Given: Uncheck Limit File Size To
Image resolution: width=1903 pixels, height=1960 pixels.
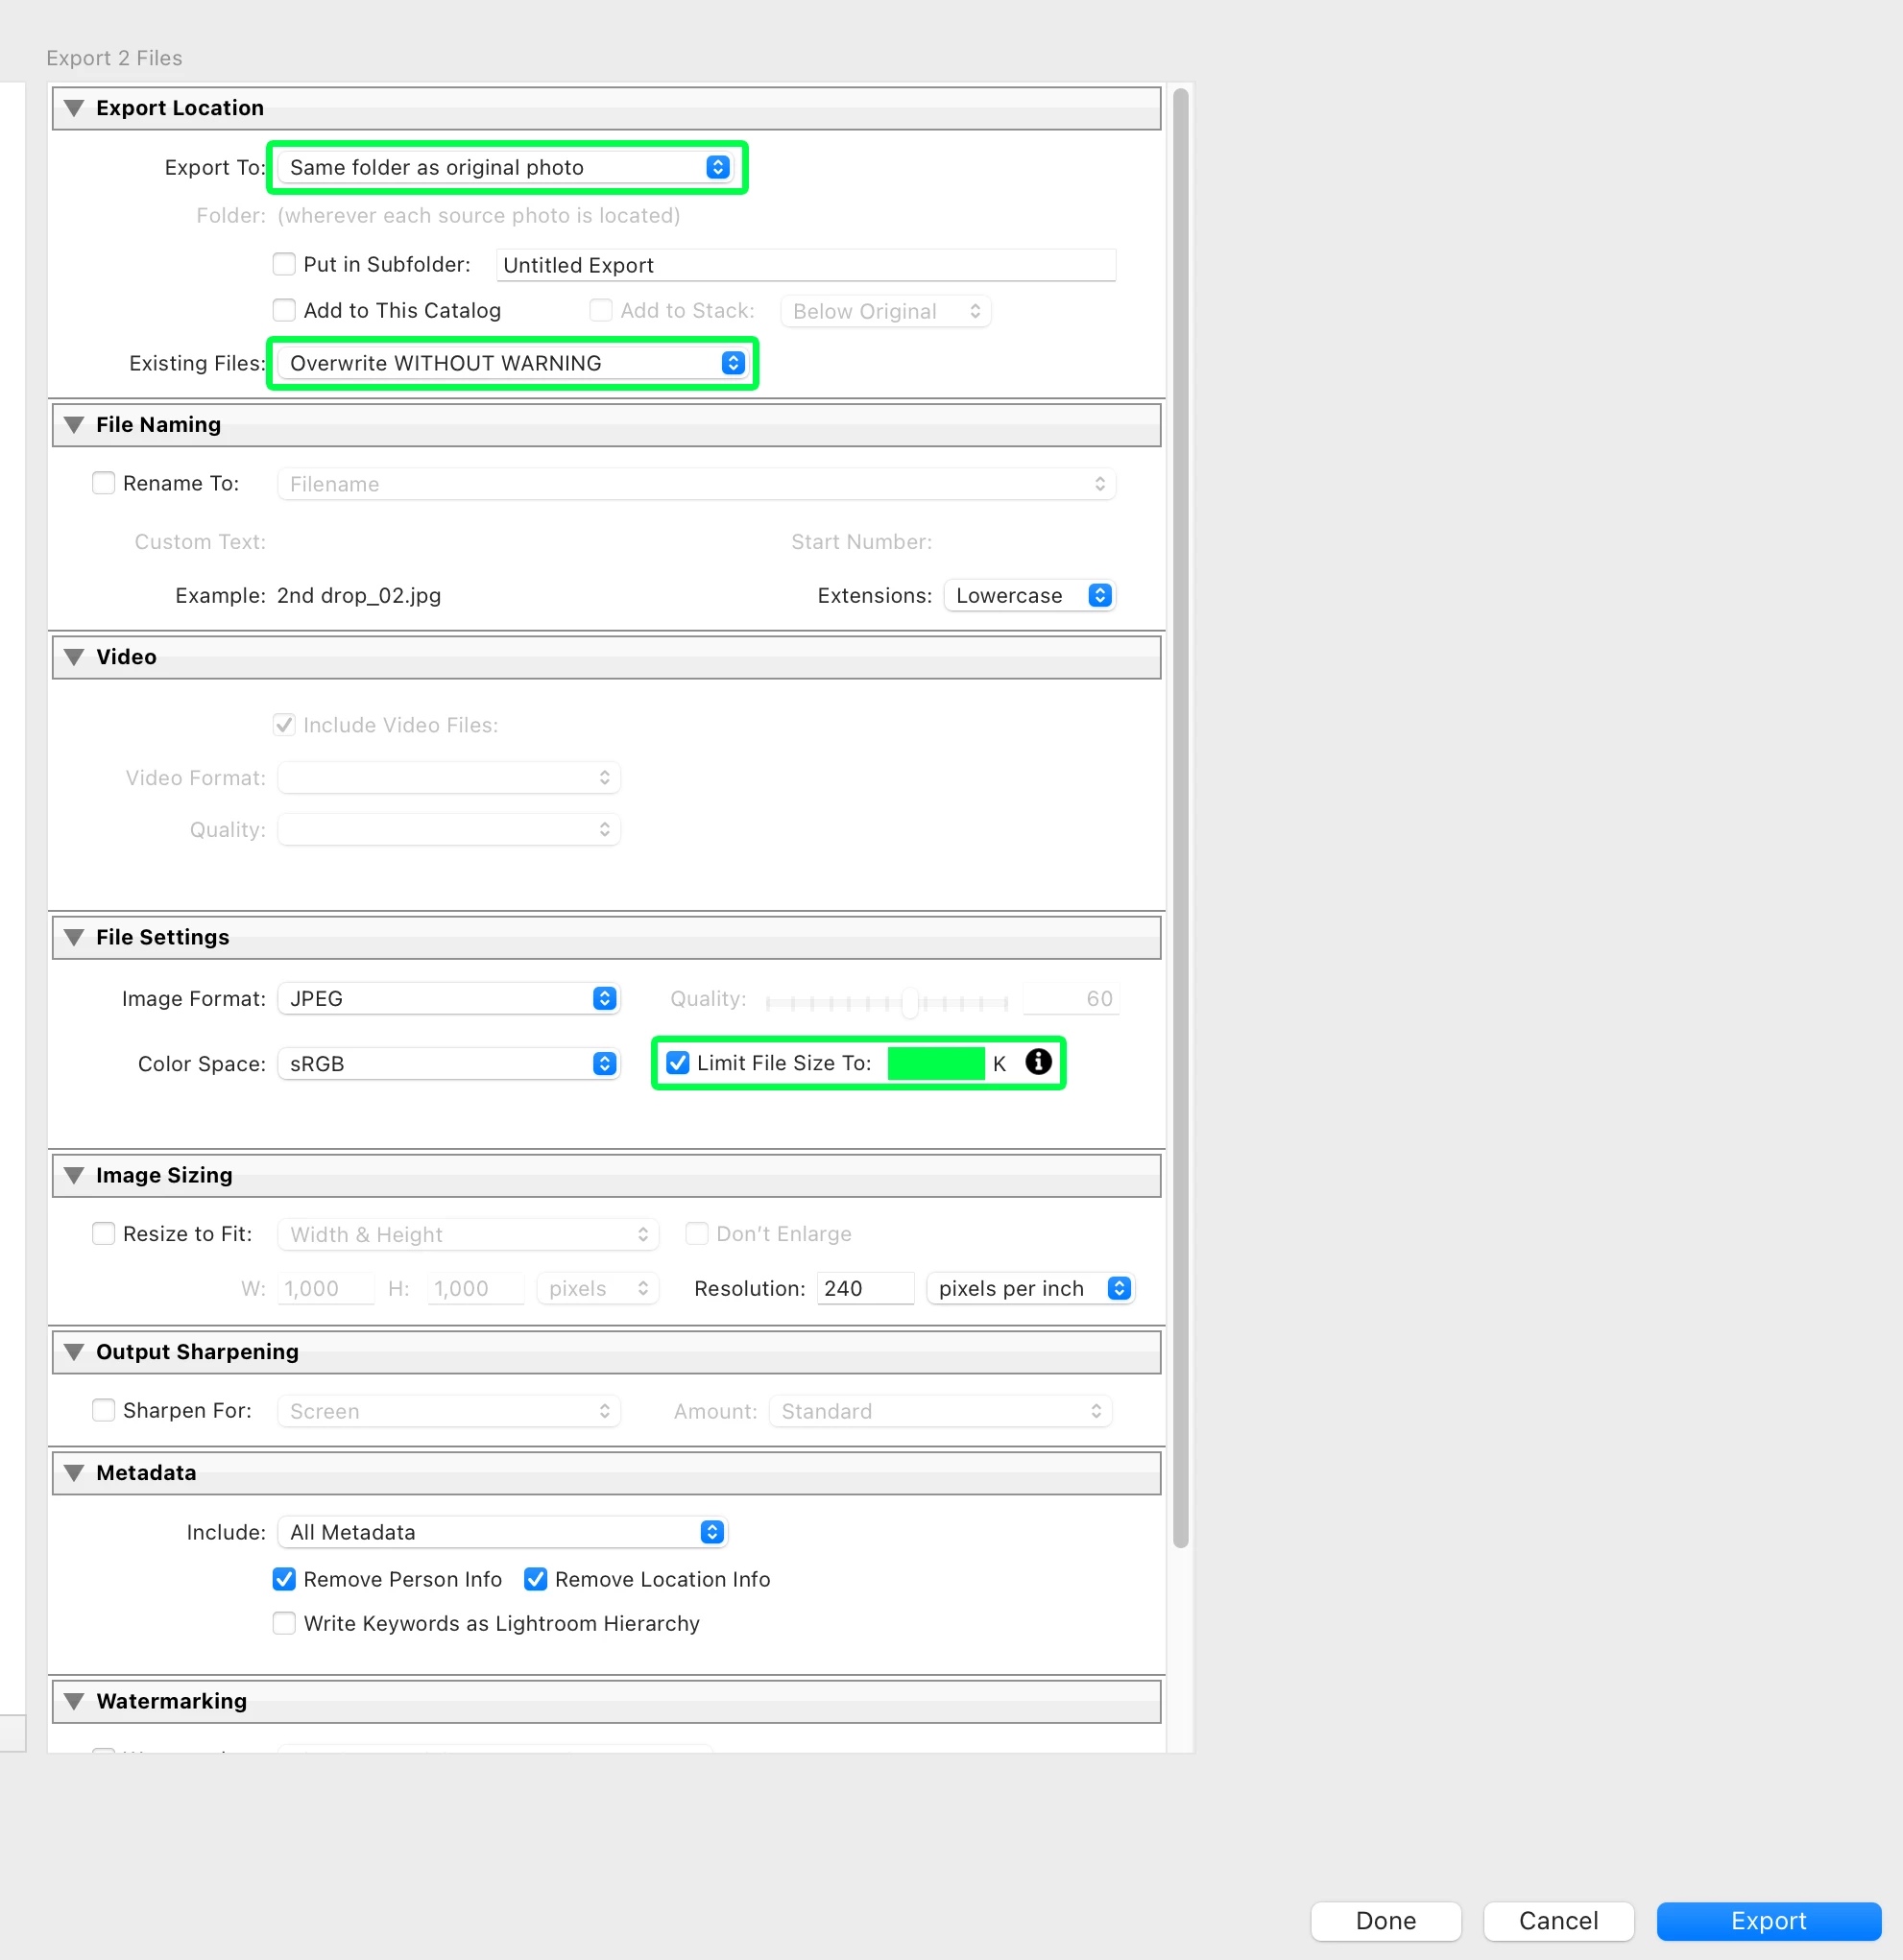Looking at the screenshot, I should 679,1063.
